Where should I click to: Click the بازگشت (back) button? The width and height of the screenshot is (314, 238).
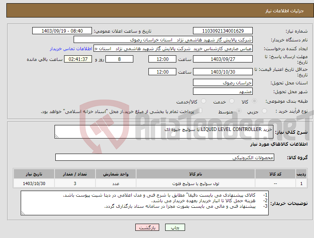pyautogui.click(x=147, y=227)
